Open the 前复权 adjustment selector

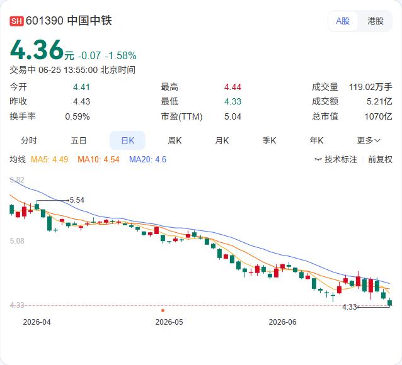pos(380,160)
